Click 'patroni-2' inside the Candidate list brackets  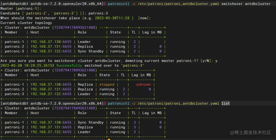tap(36, 13)
